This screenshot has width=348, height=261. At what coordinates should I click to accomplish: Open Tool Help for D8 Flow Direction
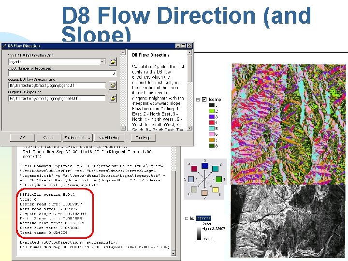click(x=143, y=138)
